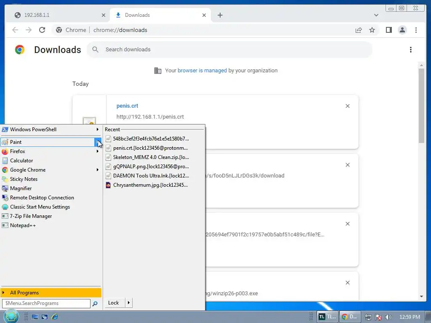Open a new tab with plus button
The image size is (431, 323).
tap(220, 15)
